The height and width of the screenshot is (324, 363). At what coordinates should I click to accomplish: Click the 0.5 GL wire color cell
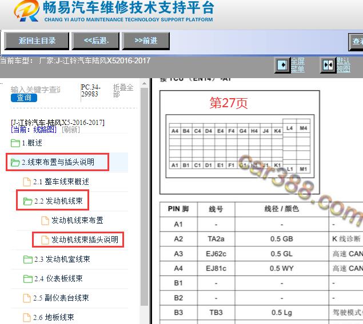click(282, 254)
